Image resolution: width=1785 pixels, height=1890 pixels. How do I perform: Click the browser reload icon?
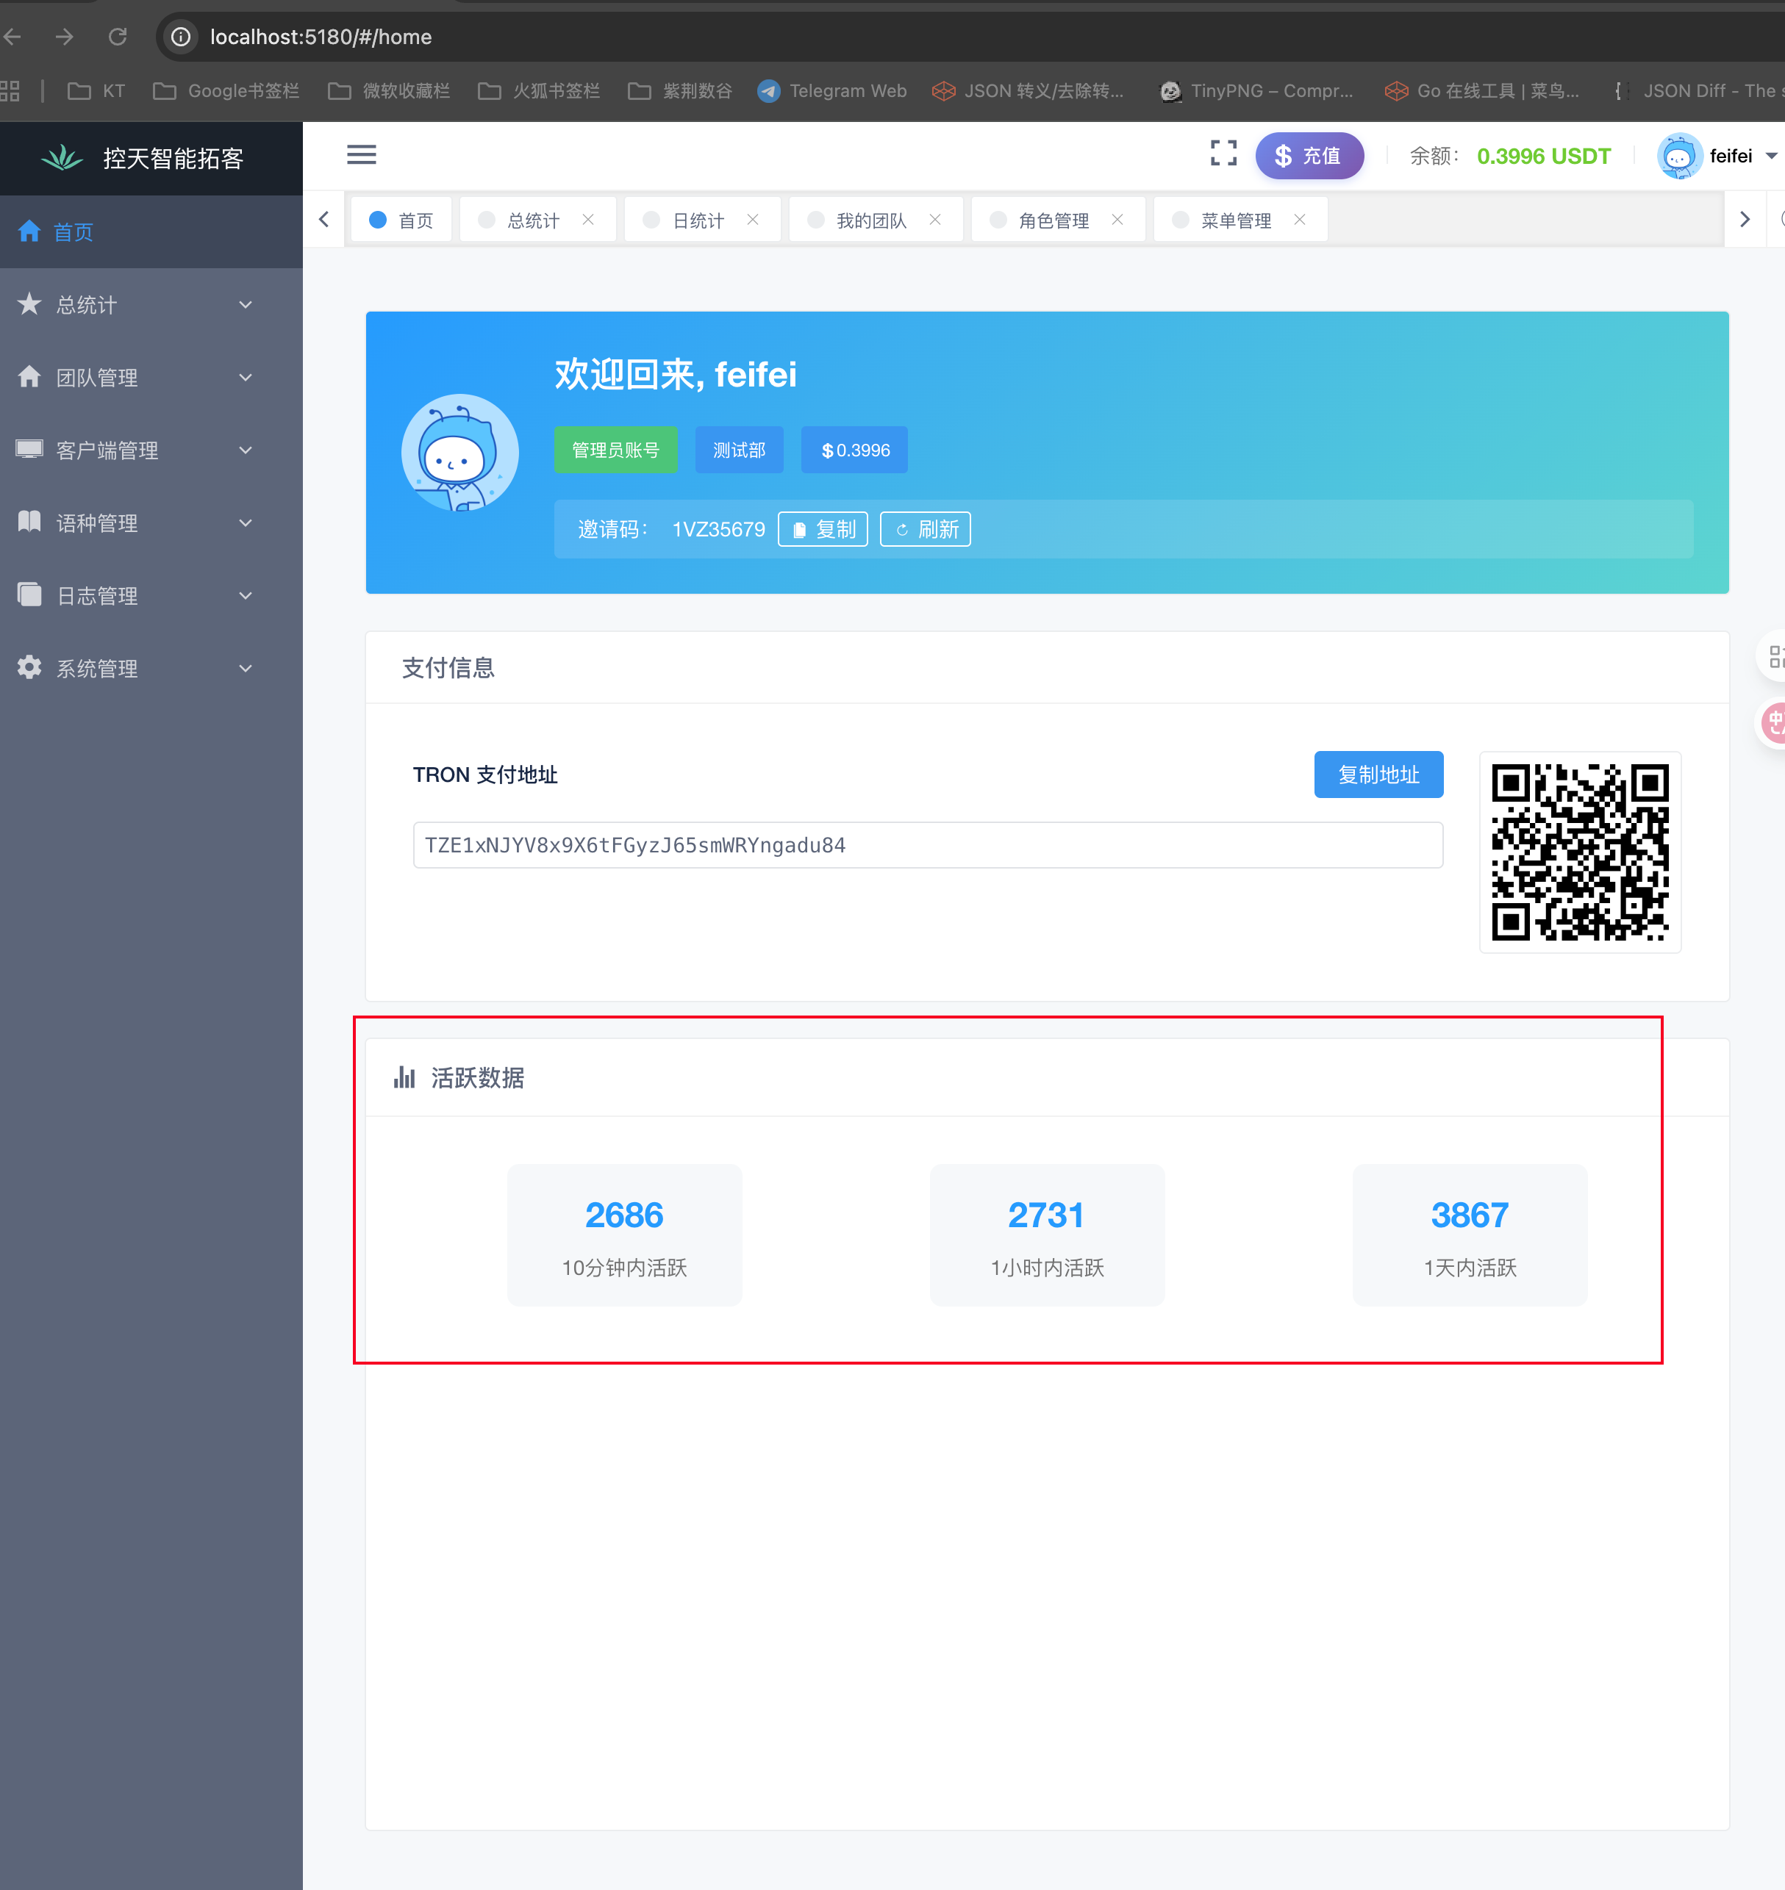point(118,37)
